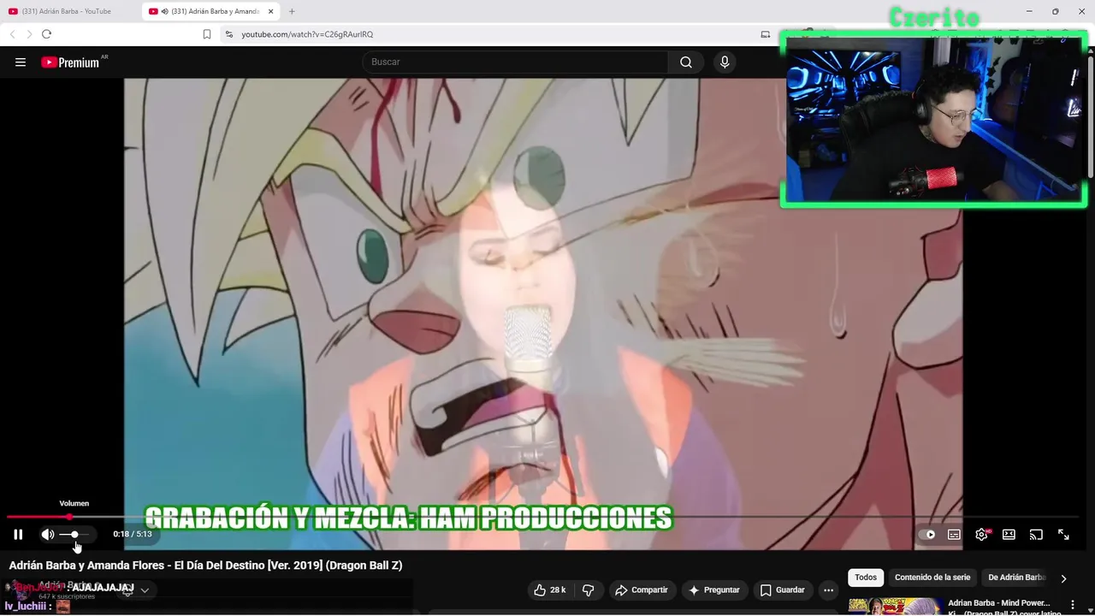Click the cast/screen icon in address bar
The height and width of the screenshot is (616, 1095).
click(x=766, y=34)
